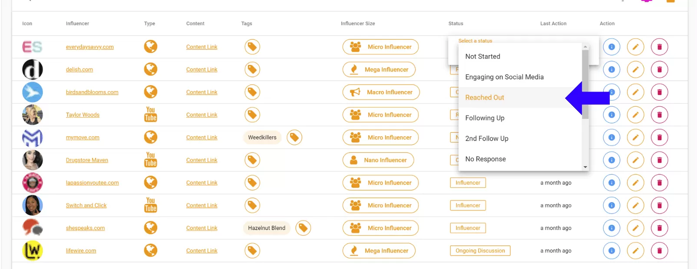
Task: Open Influencer status for Switch and Click
Action: (x=468, y=205)
